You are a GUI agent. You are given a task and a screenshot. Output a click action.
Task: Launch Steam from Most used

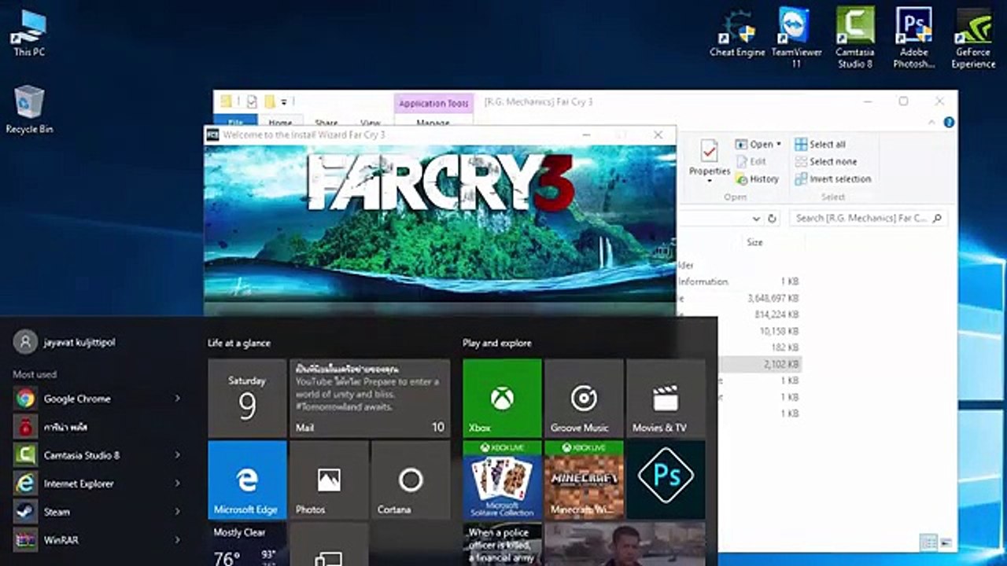[98, 512]
